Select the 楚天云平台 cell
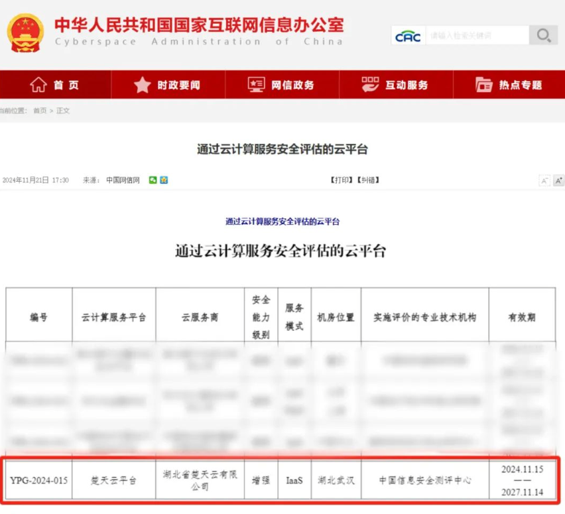The width and height of the screenshot is (565, 514). click(114, 480)
